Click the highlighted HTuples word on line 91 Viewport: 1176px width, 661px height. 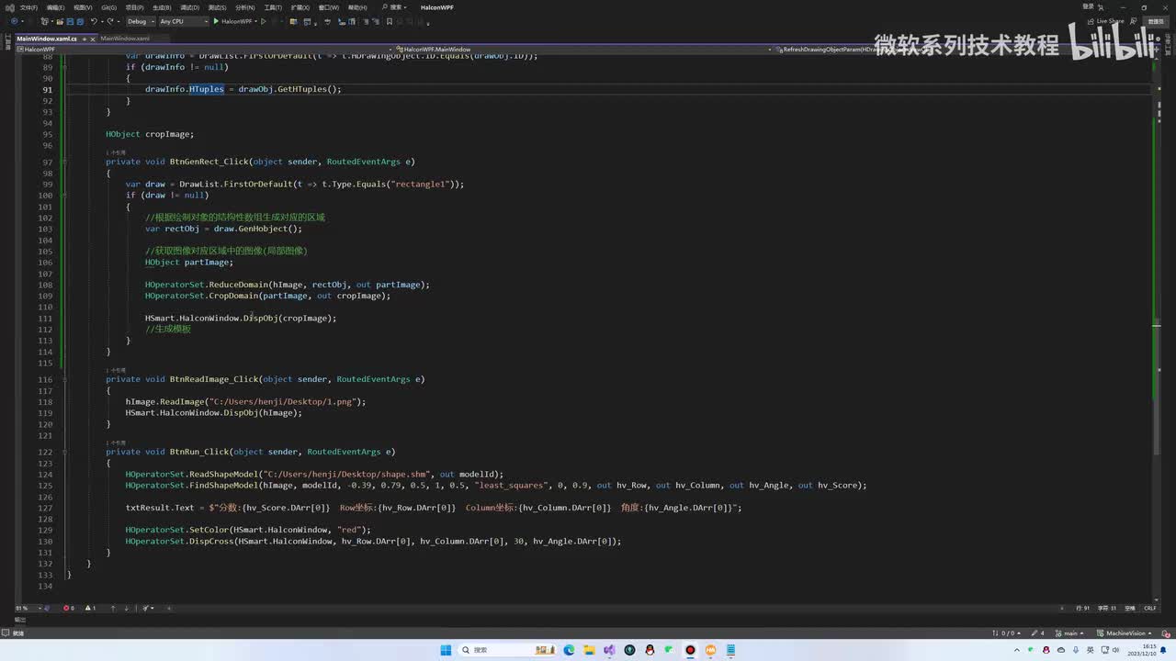pyautogui.click(x=207, y=89)
